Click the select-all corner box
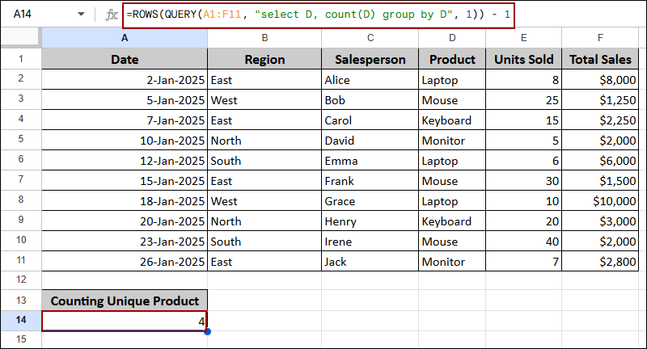The width and height of the screenshot is (647, 349). (x=21, y=38)
